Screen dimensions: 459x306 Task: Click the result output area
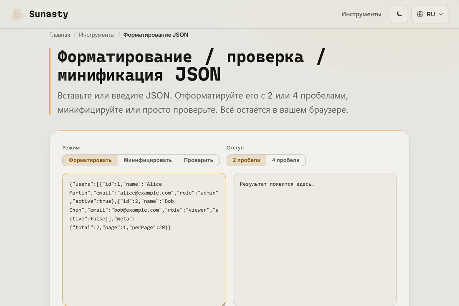click(x=315, y=239)
